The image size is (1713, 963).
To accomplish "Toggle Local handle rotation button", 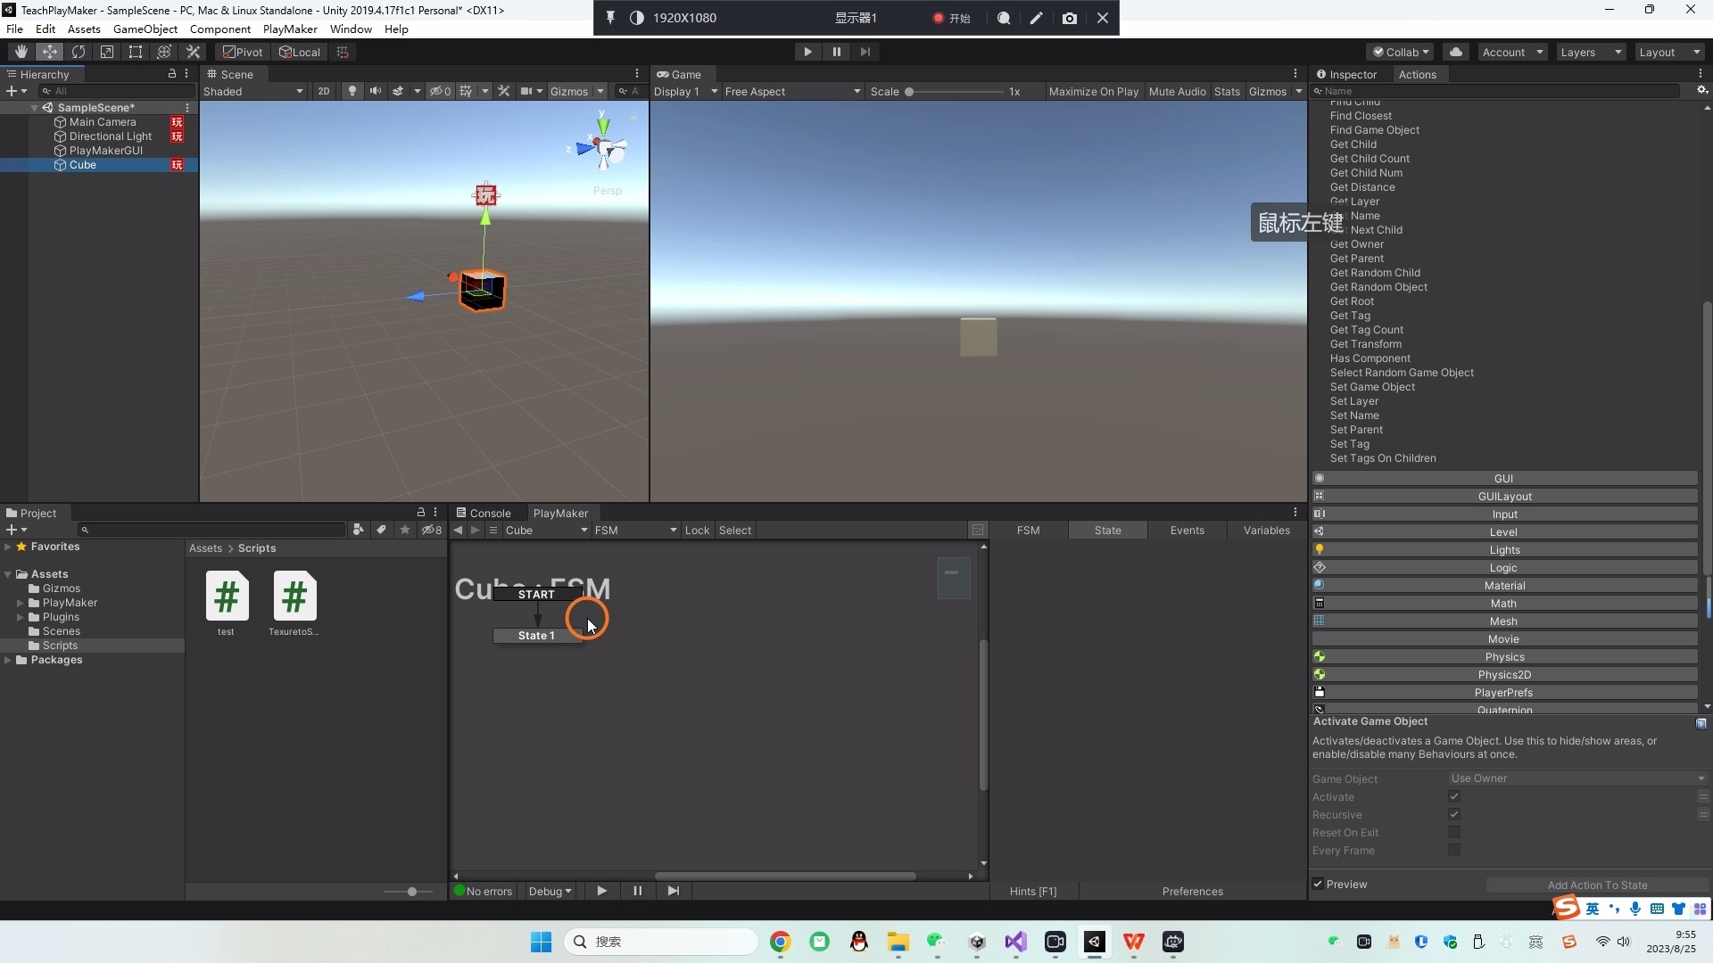I will [299, 52].
